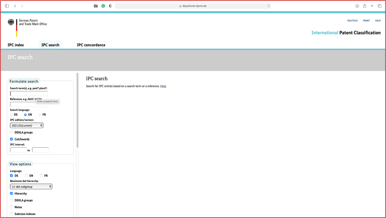386x218 pixels.
Task: Switch to the IPC index tab
Action: 16,45
